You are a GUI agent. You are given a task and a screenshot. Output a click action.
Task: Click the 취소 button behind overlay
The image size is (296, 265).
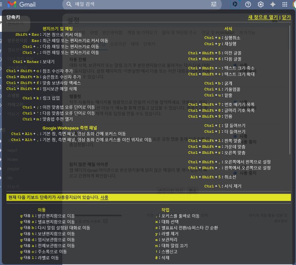click(193, 190)
